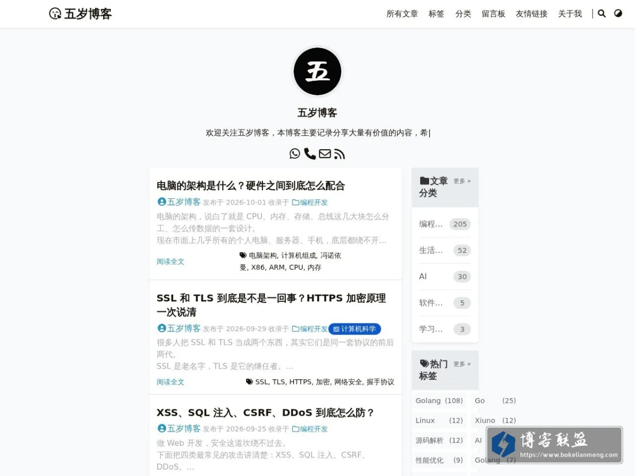Select 软件… category with 5 posts
This screenshot has height=476, width=635.
445,303
